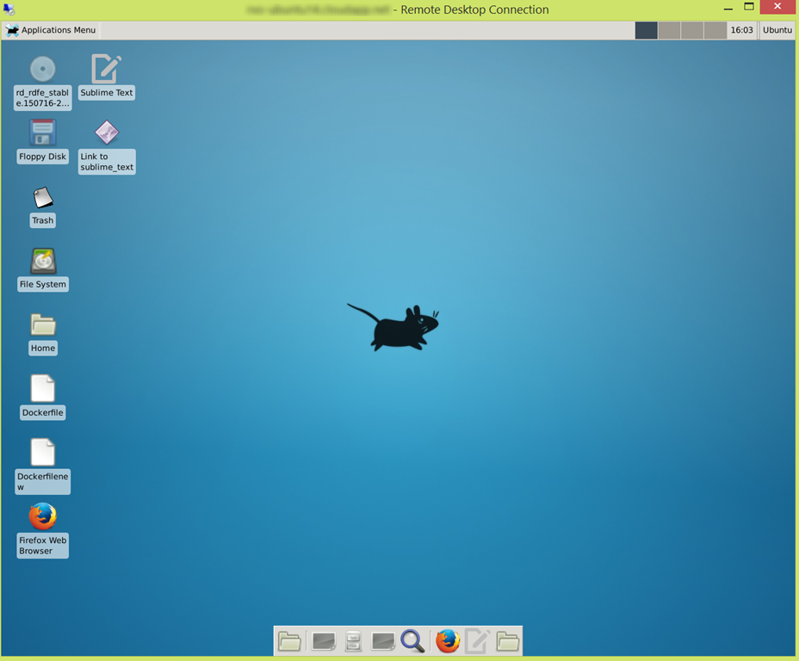Select the file named Dockerfile on desktop
799x661 pixels.
(42, 389)
